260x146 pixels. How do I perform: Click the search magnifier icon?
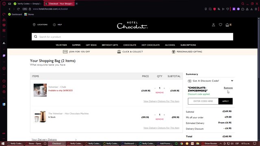coord(35,36)
